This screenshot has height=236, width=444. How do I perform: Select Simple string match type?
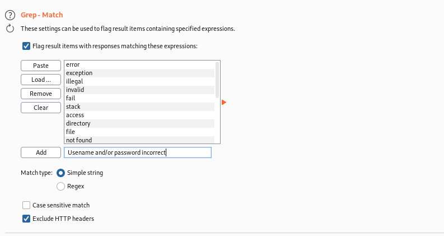click(60, 173)
